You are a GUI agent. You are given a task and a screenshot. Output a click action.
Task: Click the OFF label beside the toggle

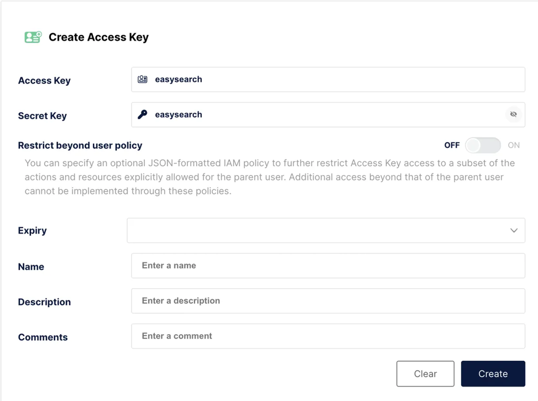point(452,145)
